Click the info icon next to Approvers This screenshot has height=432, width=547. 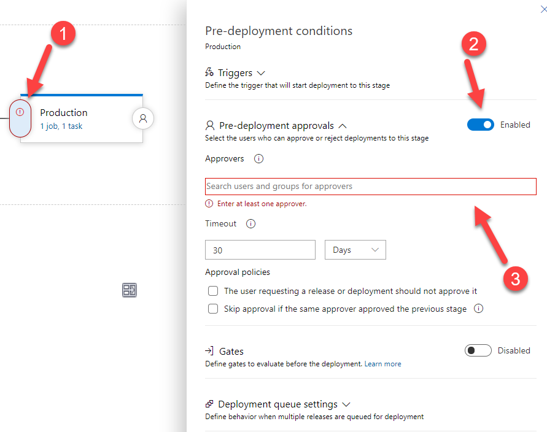click(x=258, y=158)
